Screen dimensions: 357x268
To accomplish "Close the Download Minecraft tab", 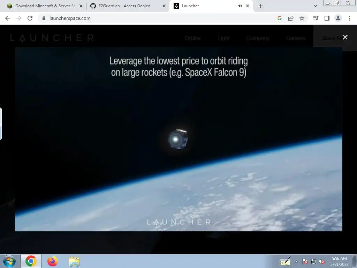I will tap(81, 6).
